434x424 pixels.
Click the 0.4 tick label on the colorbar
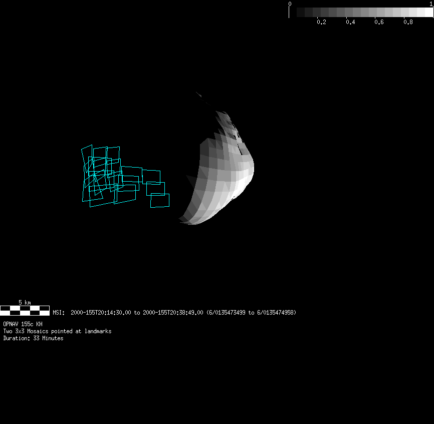point(350,22)
